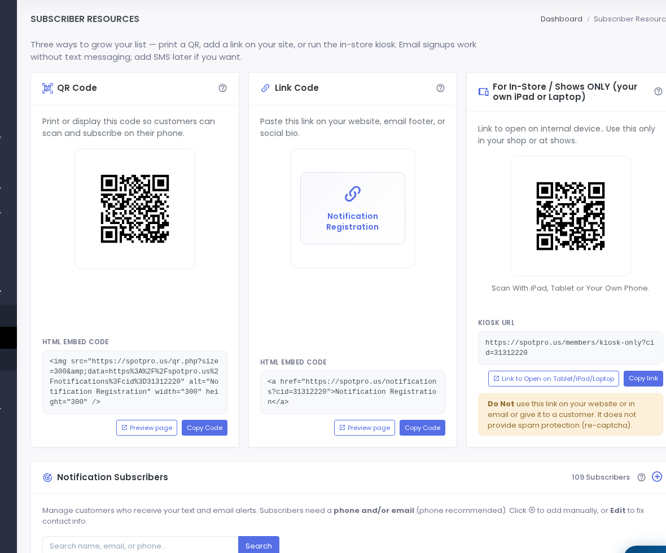Click the Do Not use this link warning
666x553 pixels.
(x=571, y=415)
